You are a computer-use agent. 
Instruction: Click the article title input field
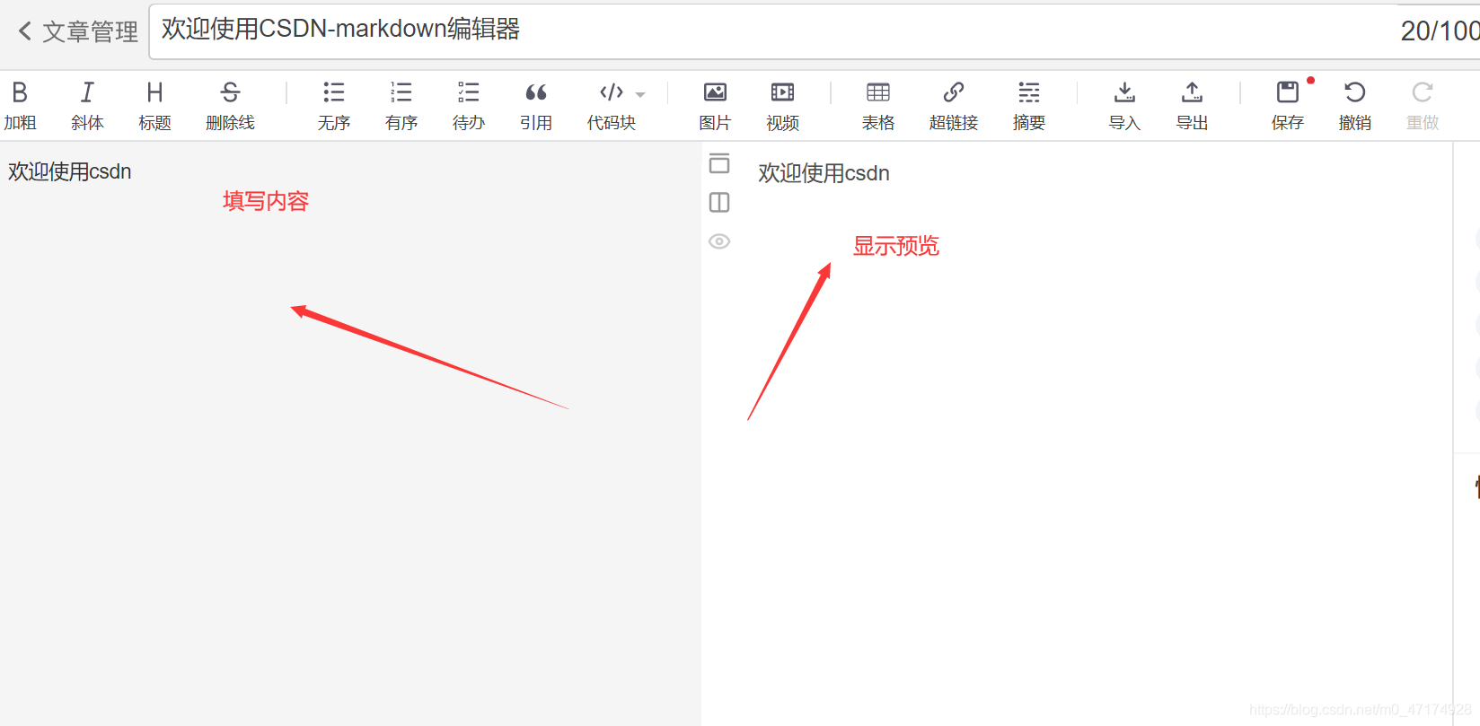814,31
